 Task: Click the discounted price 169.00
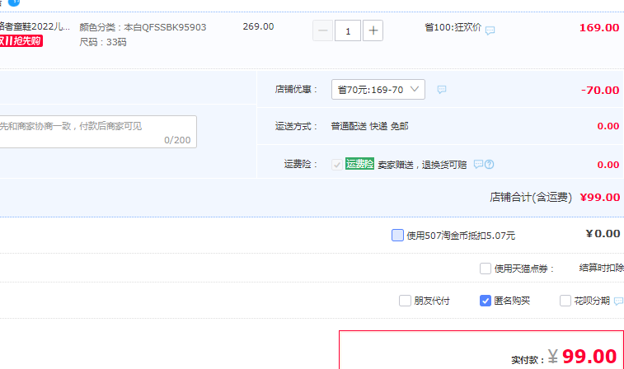click(x=599, y=28)
